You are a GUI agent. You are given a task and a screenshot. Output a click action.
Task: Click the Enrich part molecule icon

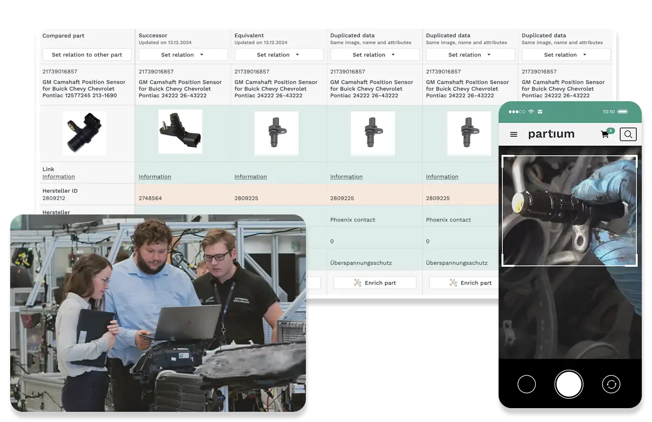click(x=357, y=282)
